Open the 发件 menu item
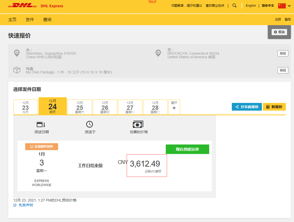The image size is (294, 222). coord(30,20)
